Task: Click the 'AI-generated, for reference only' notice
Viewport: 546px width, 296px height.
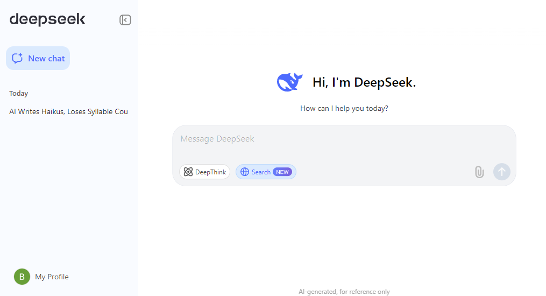Action: click(x=344, y=292)
